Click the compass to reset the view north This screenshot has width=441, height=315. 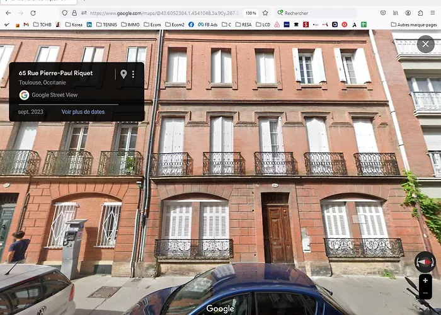click(425, 261)
